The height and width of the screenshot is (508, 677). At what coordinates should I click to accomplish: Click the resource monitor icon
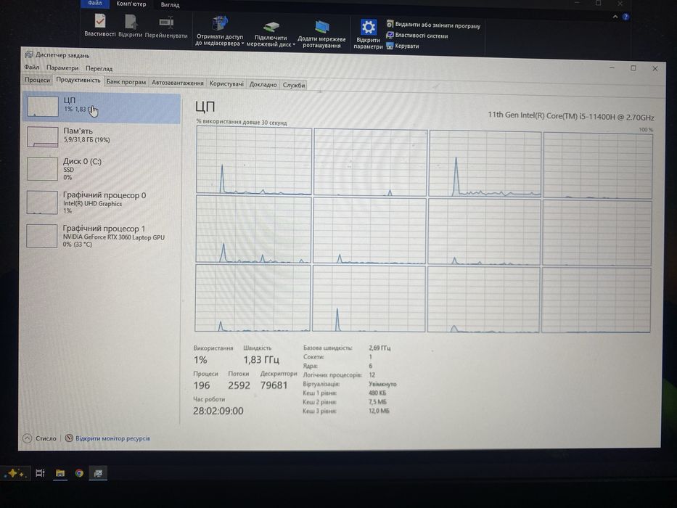point(69,438)
